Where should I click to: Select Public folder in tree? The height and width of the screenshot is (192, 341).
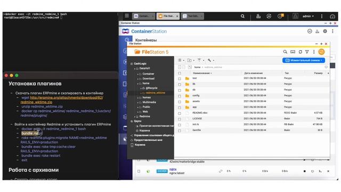point(146,107)
